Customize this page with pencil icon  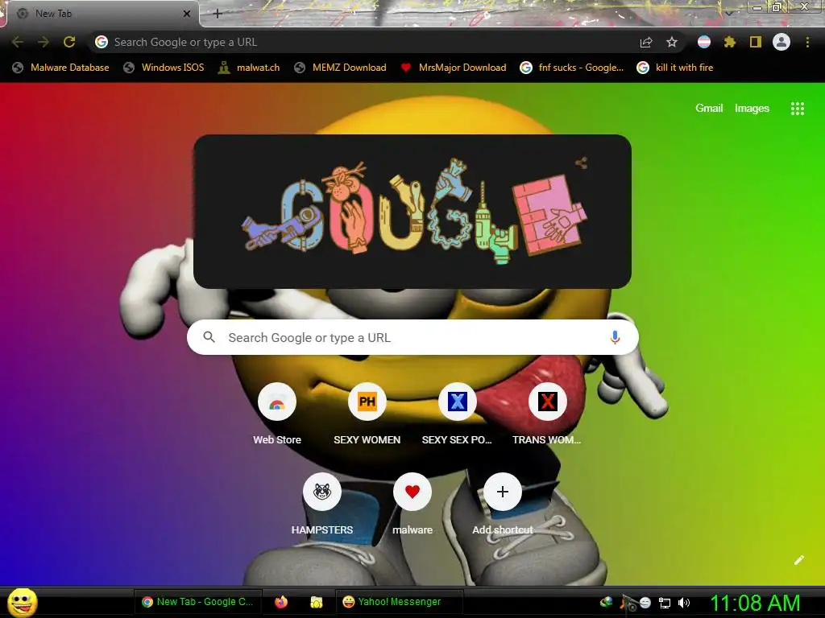coord(798,560)
